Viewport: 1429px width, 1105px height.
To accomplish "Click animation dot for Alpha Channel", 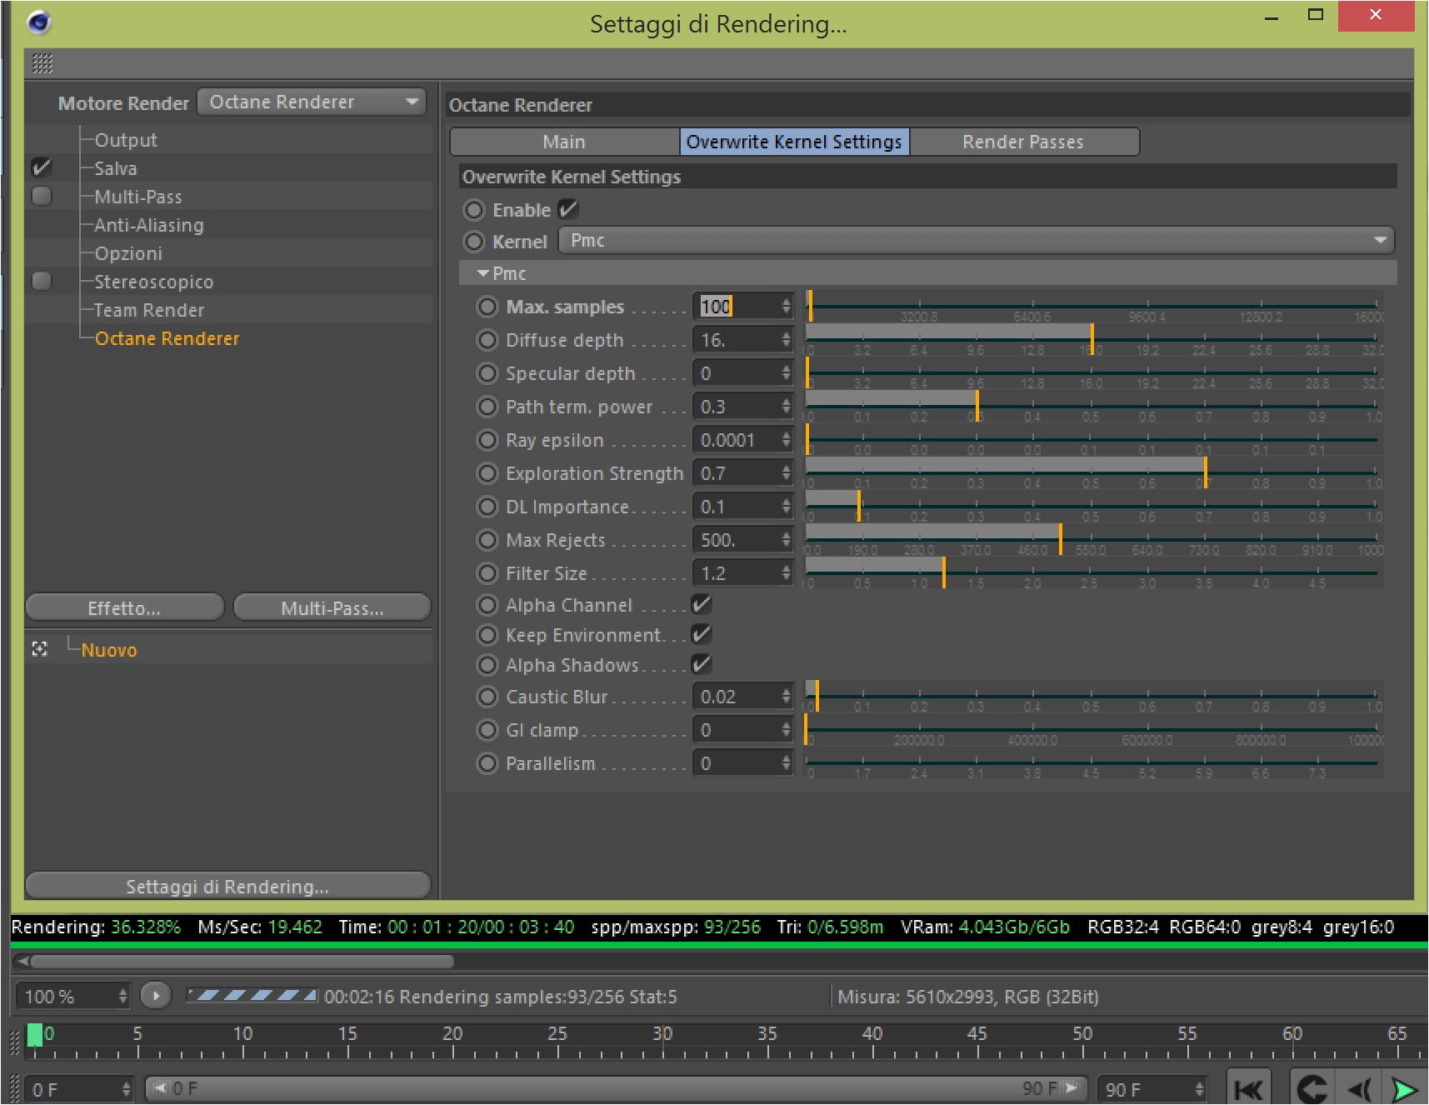I will [487, 605].
